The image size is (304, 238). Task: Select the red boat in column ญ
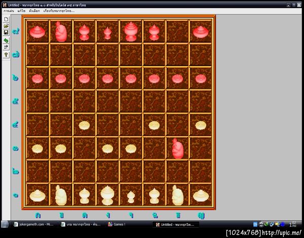point(201,32)
